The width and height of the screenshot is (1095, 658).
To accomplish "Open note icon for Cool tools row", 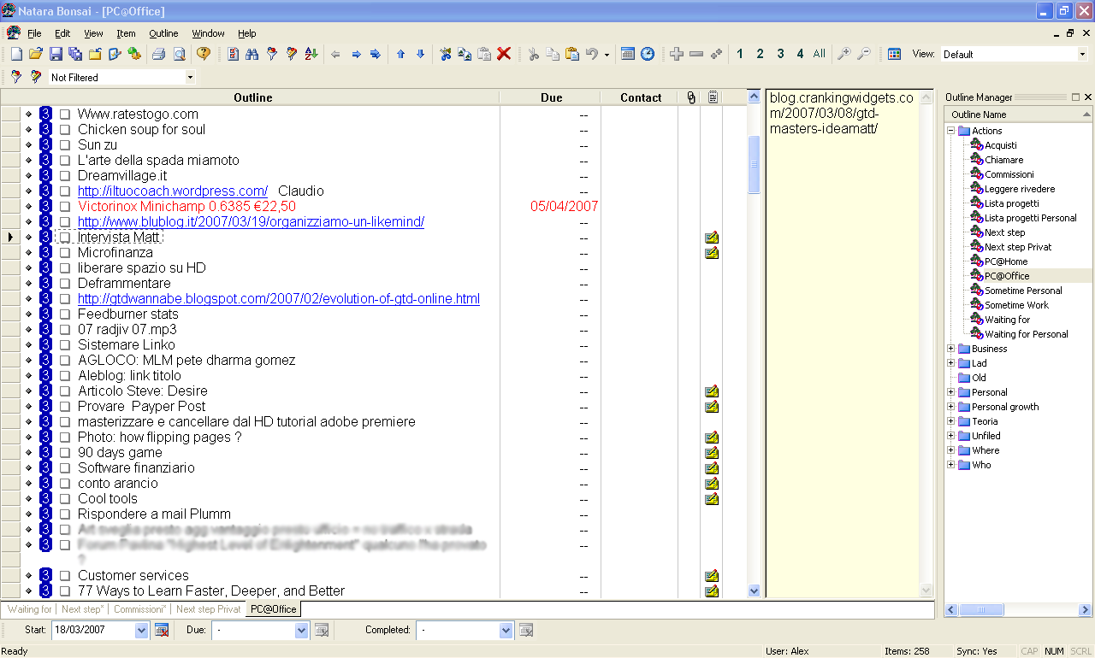I will [712, 499].
